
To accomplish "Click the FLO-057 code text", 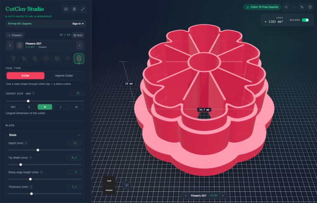I will coord(30,47).
